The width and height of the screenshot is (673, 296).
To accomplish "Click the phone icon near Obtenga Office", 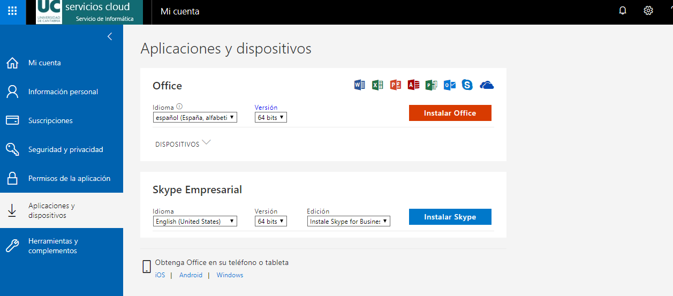I will point(147,267).
